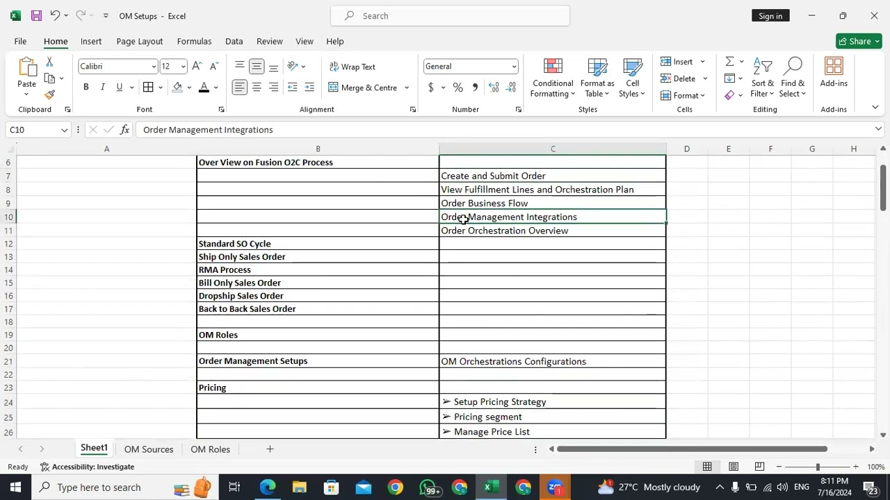Apply the Borders icon
Viewport: 890px width, 500px height.
point(148,87)
